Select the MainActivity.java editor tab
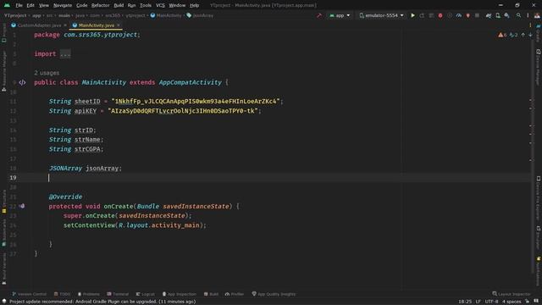Viewport: 542px width, 305px height. [x=96, y=25]
